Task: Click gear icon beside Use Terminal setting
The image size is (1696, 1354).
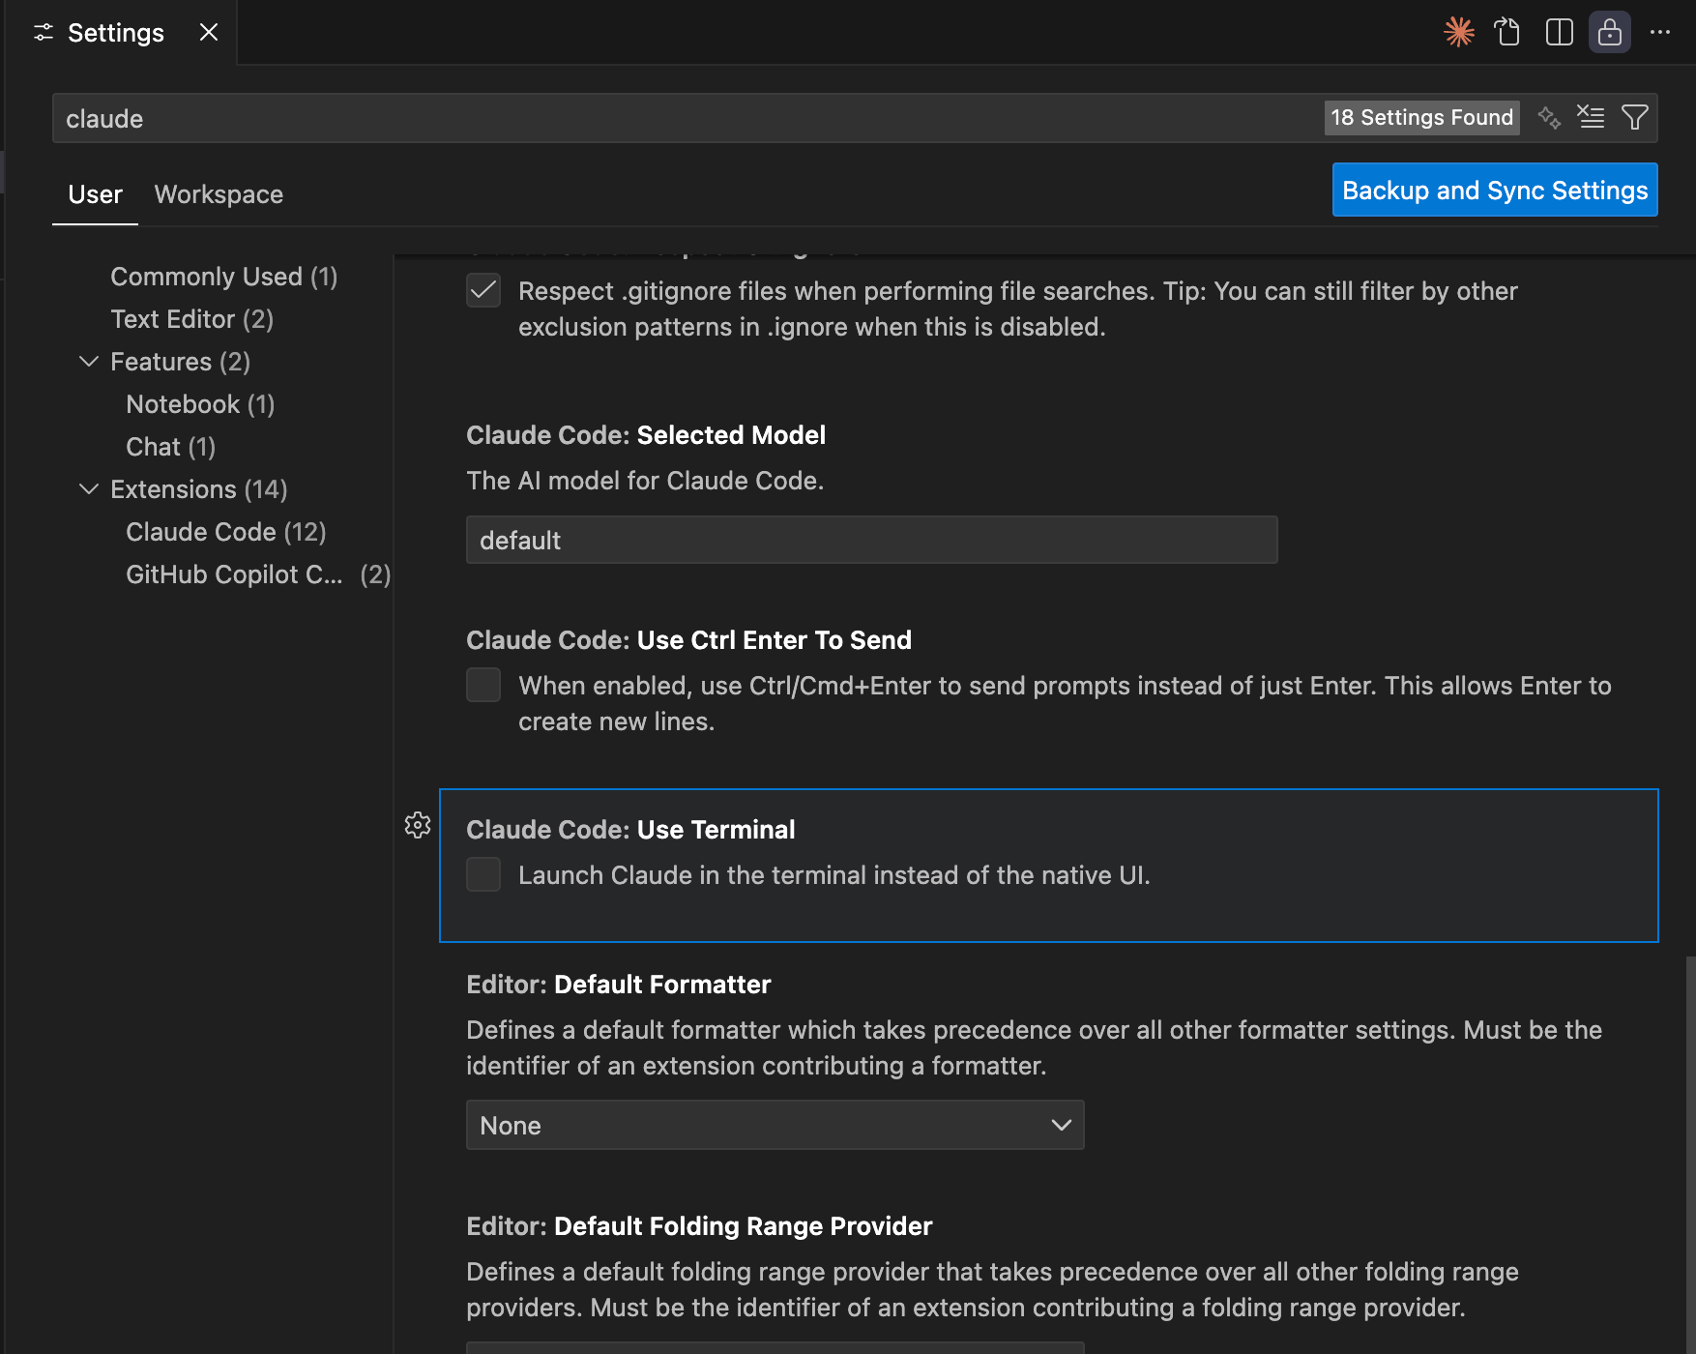Action: pyautogui.click(x=418, y=825)
